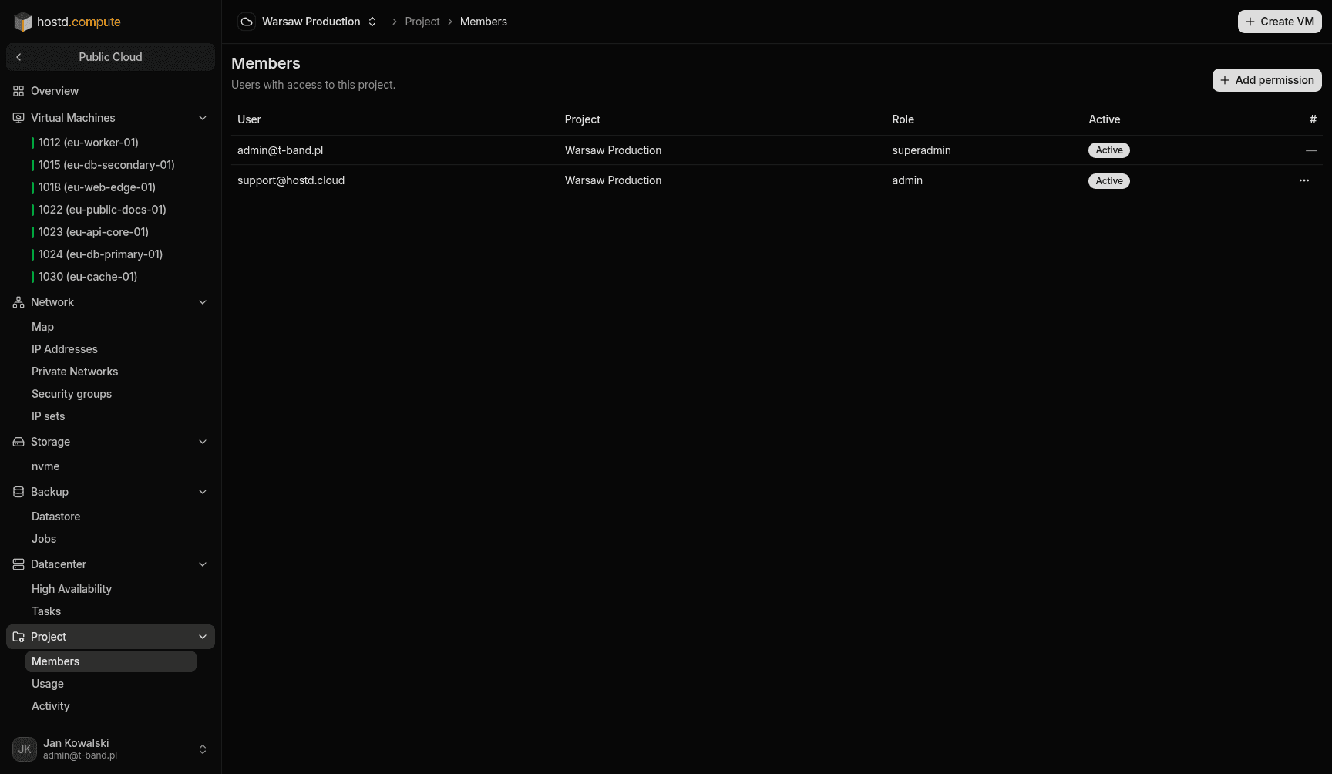Click admin@t-band.pl in the User column

280,150
